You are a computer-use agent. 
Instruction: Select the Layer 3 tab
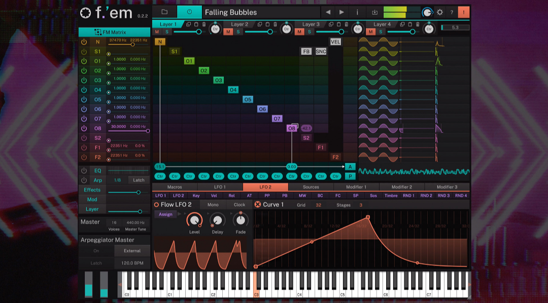tap(311, 24)
